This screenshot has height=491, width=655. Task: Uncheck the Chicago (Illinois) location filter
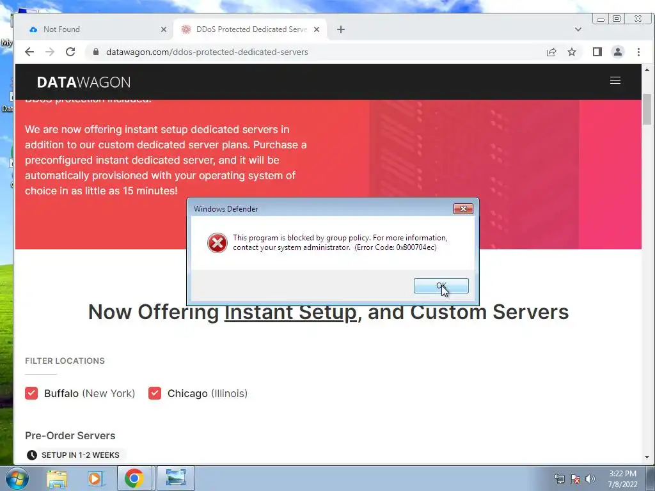pos(155,393)
